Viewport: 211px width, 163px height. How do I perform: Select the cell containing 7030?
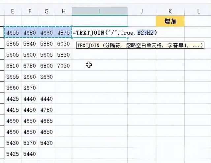click(64, 66)
